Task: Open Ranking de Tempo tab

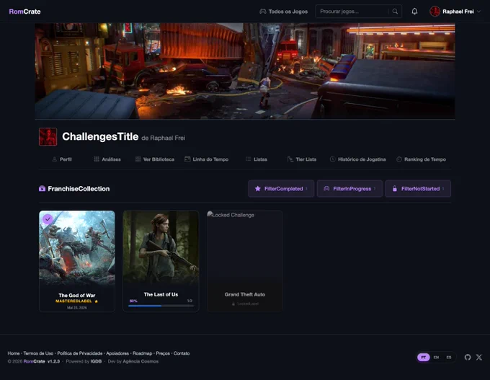Action: [x=421, y=159]
